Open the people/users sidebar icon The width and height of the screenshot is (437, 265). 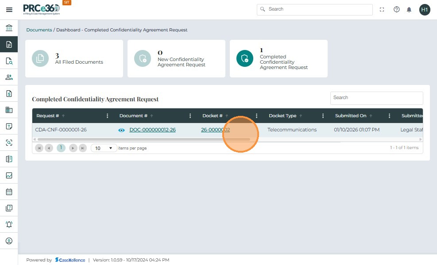tap(9, 77)
